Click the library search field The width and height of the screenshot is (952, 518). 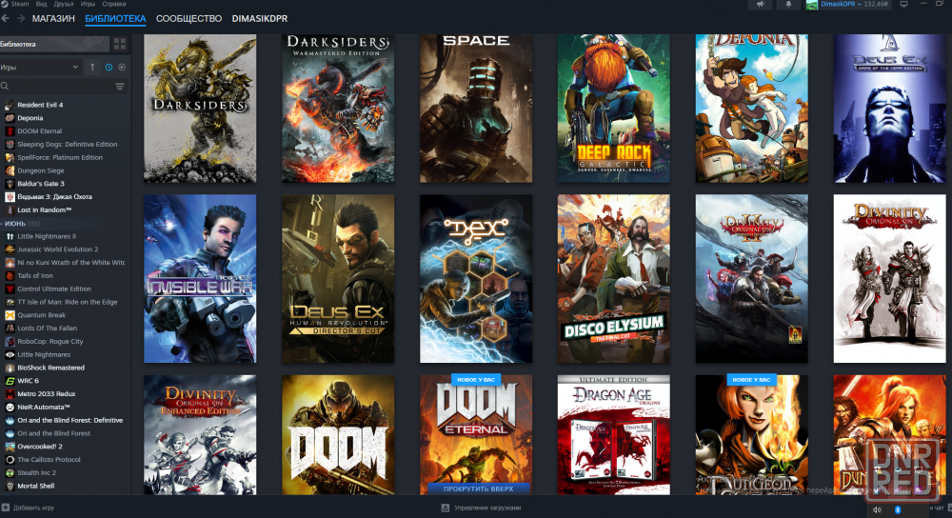(x=56, y=87)
